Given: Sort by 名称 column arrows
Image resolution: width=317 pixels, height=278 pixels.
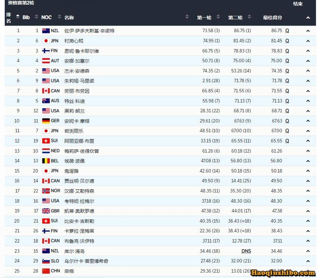Looking at the screenshot, I should [x=187, y=17].
